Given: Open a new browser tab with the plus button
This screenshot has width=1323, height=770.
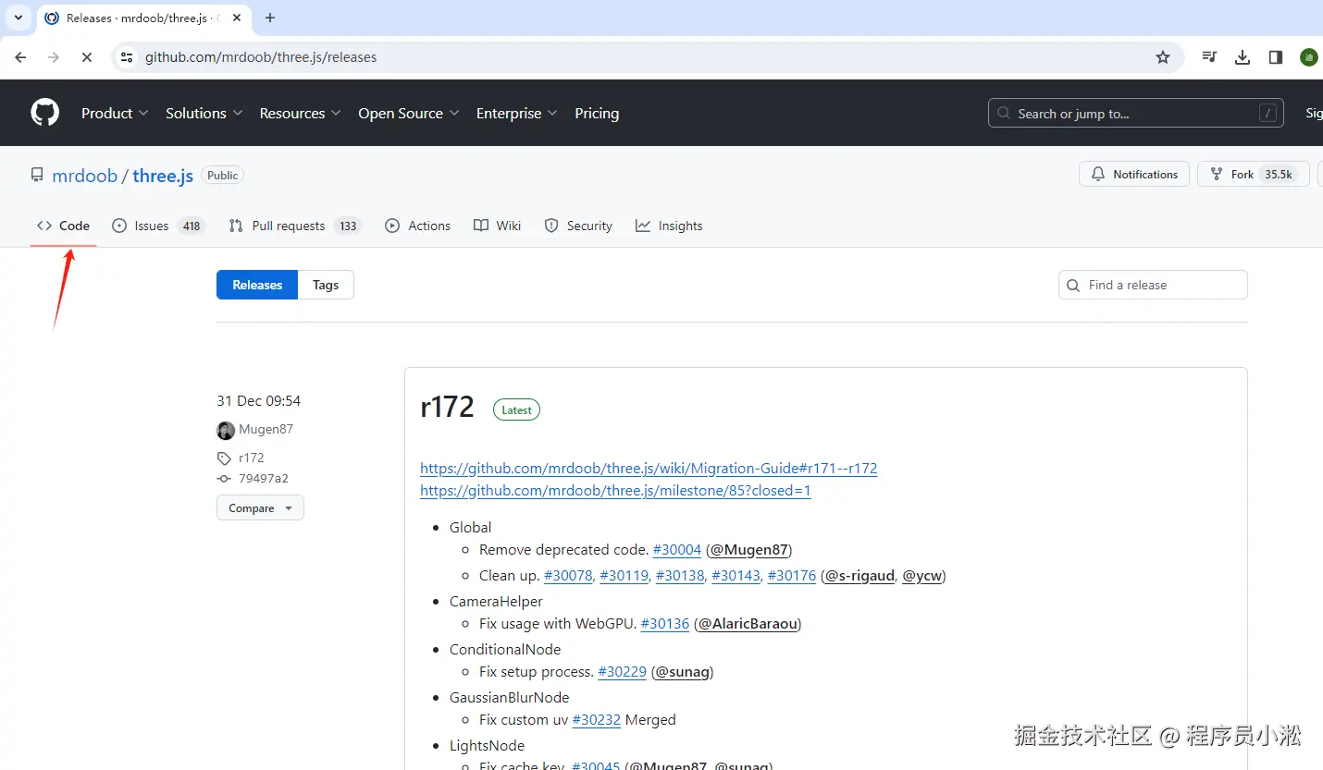Looking at the screenshot, I should (270, 18).
